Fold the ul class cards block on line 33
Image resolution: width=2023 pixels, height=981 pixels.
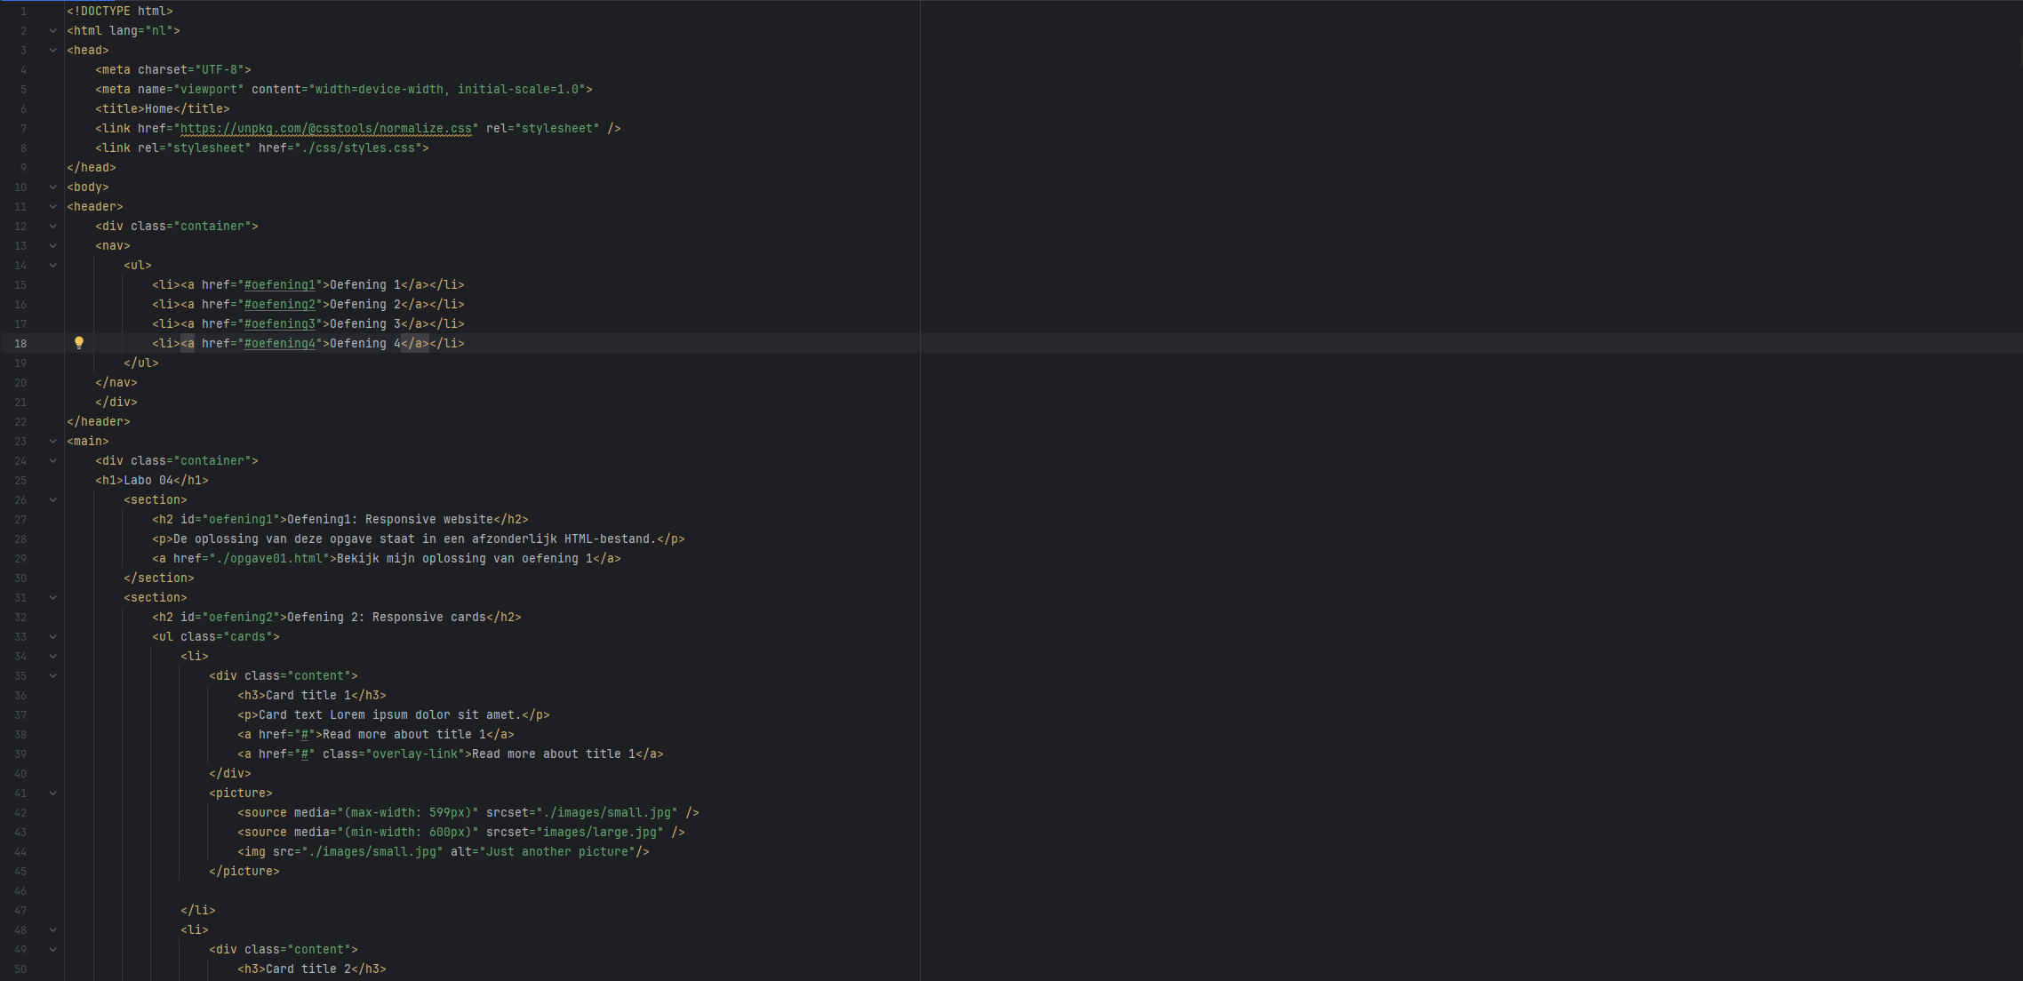point(52,637)
